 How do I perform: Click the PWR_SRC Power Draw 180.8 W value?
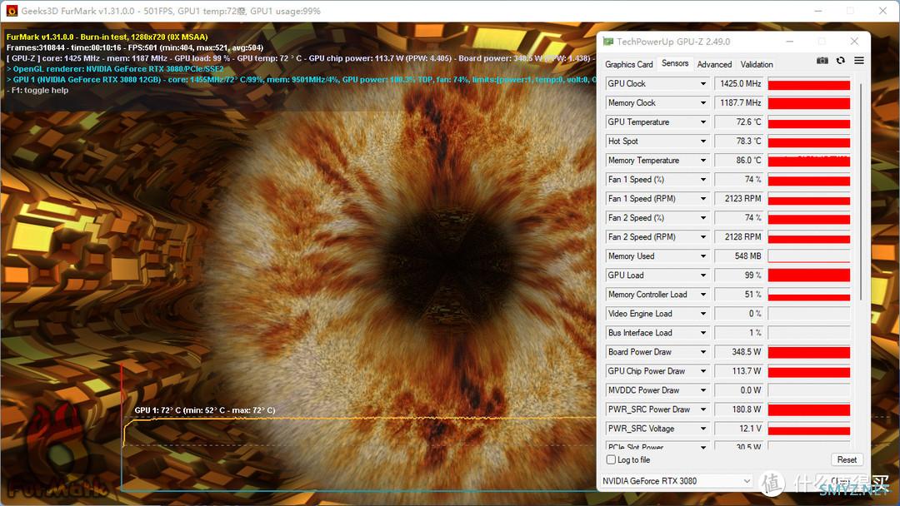pos(740,409)
